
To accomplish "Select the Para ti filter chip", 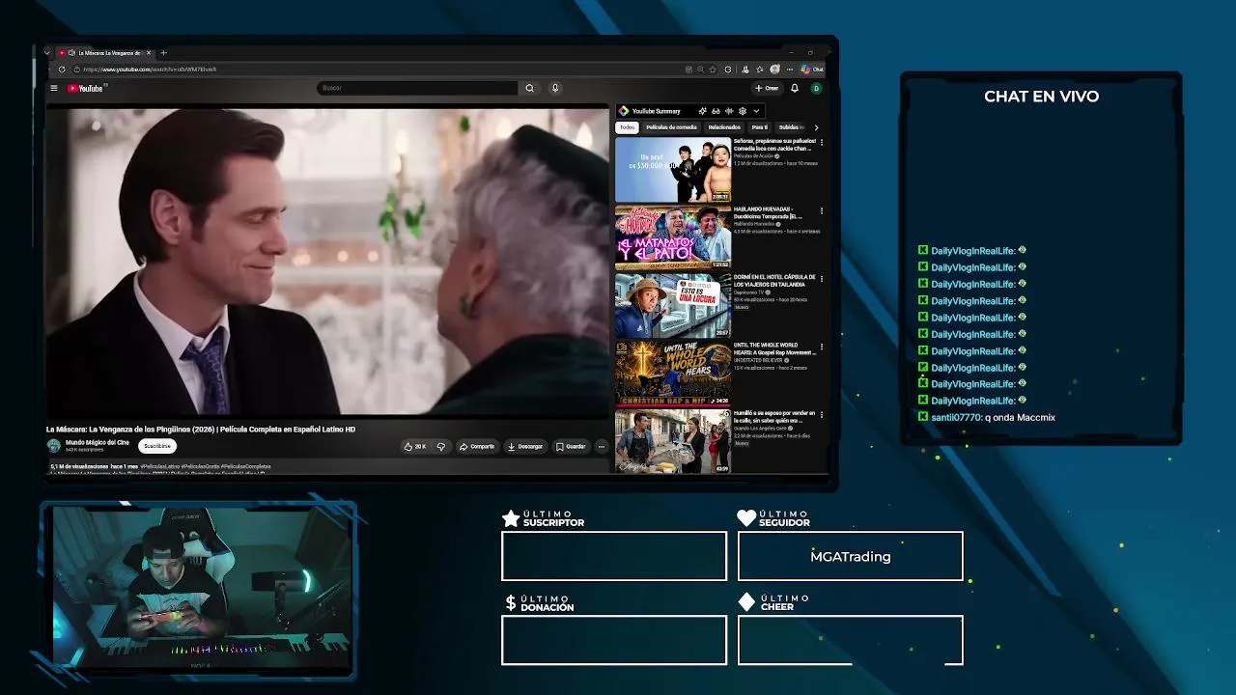I will (760, 127).
